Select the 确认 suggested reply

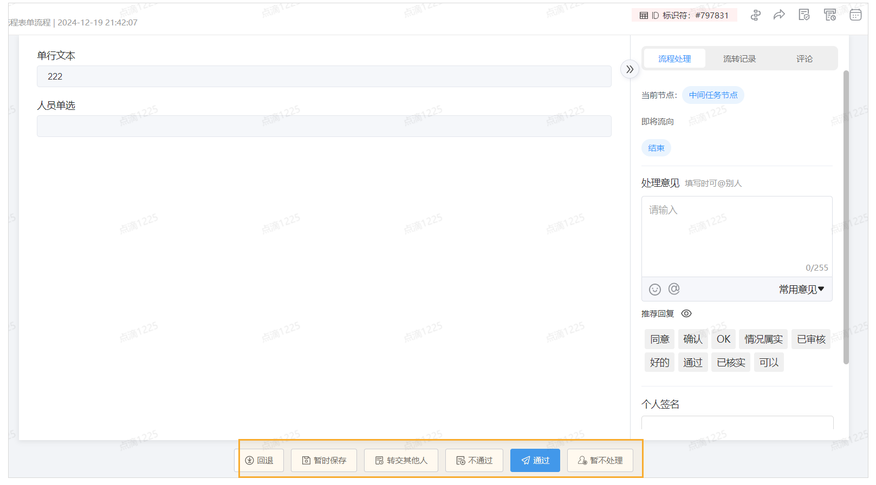tap(693, 339)
